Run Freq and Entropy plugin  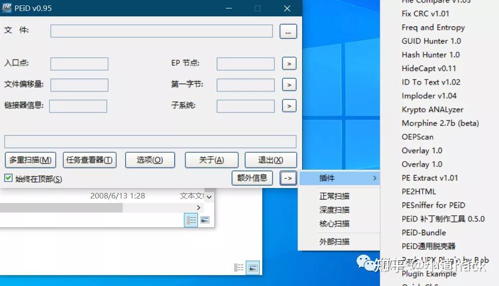pyautogui.click(x=433, y=27)
